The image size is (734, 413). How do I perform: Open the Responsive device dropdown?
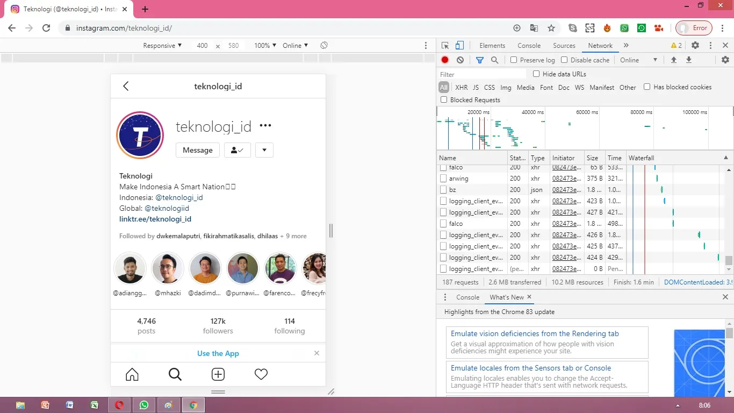162,46
